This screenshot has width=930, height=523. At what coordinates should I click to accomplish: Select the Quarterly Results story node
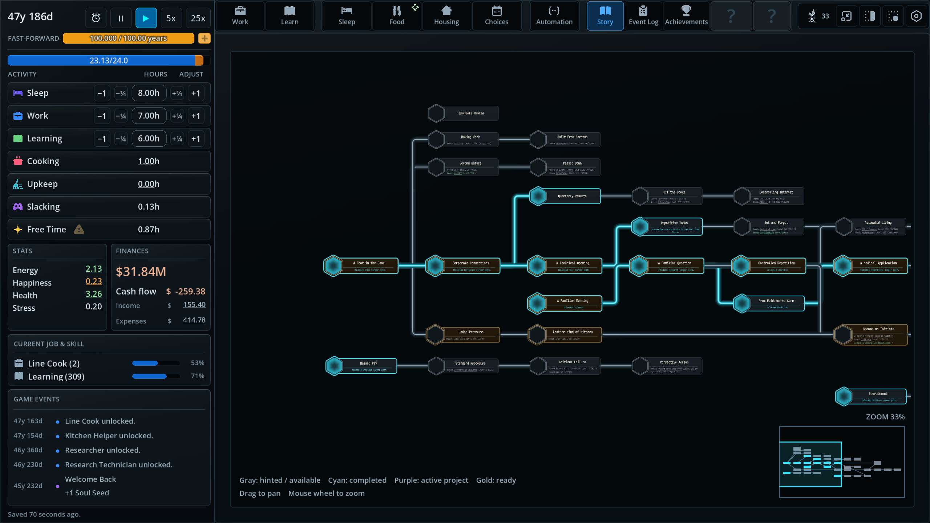pos(565,196)
